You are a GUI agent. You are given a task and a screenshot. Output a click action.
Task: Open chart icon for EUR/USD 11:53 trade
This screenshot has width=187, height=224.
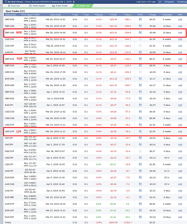[x=140, y=85]
